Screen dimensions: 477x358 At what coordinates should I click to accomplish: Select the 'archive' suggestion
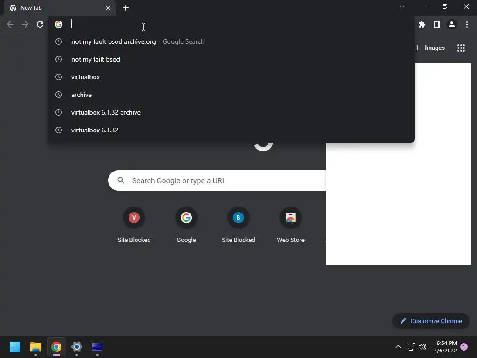pyautogui.click(x=231, y=95)
